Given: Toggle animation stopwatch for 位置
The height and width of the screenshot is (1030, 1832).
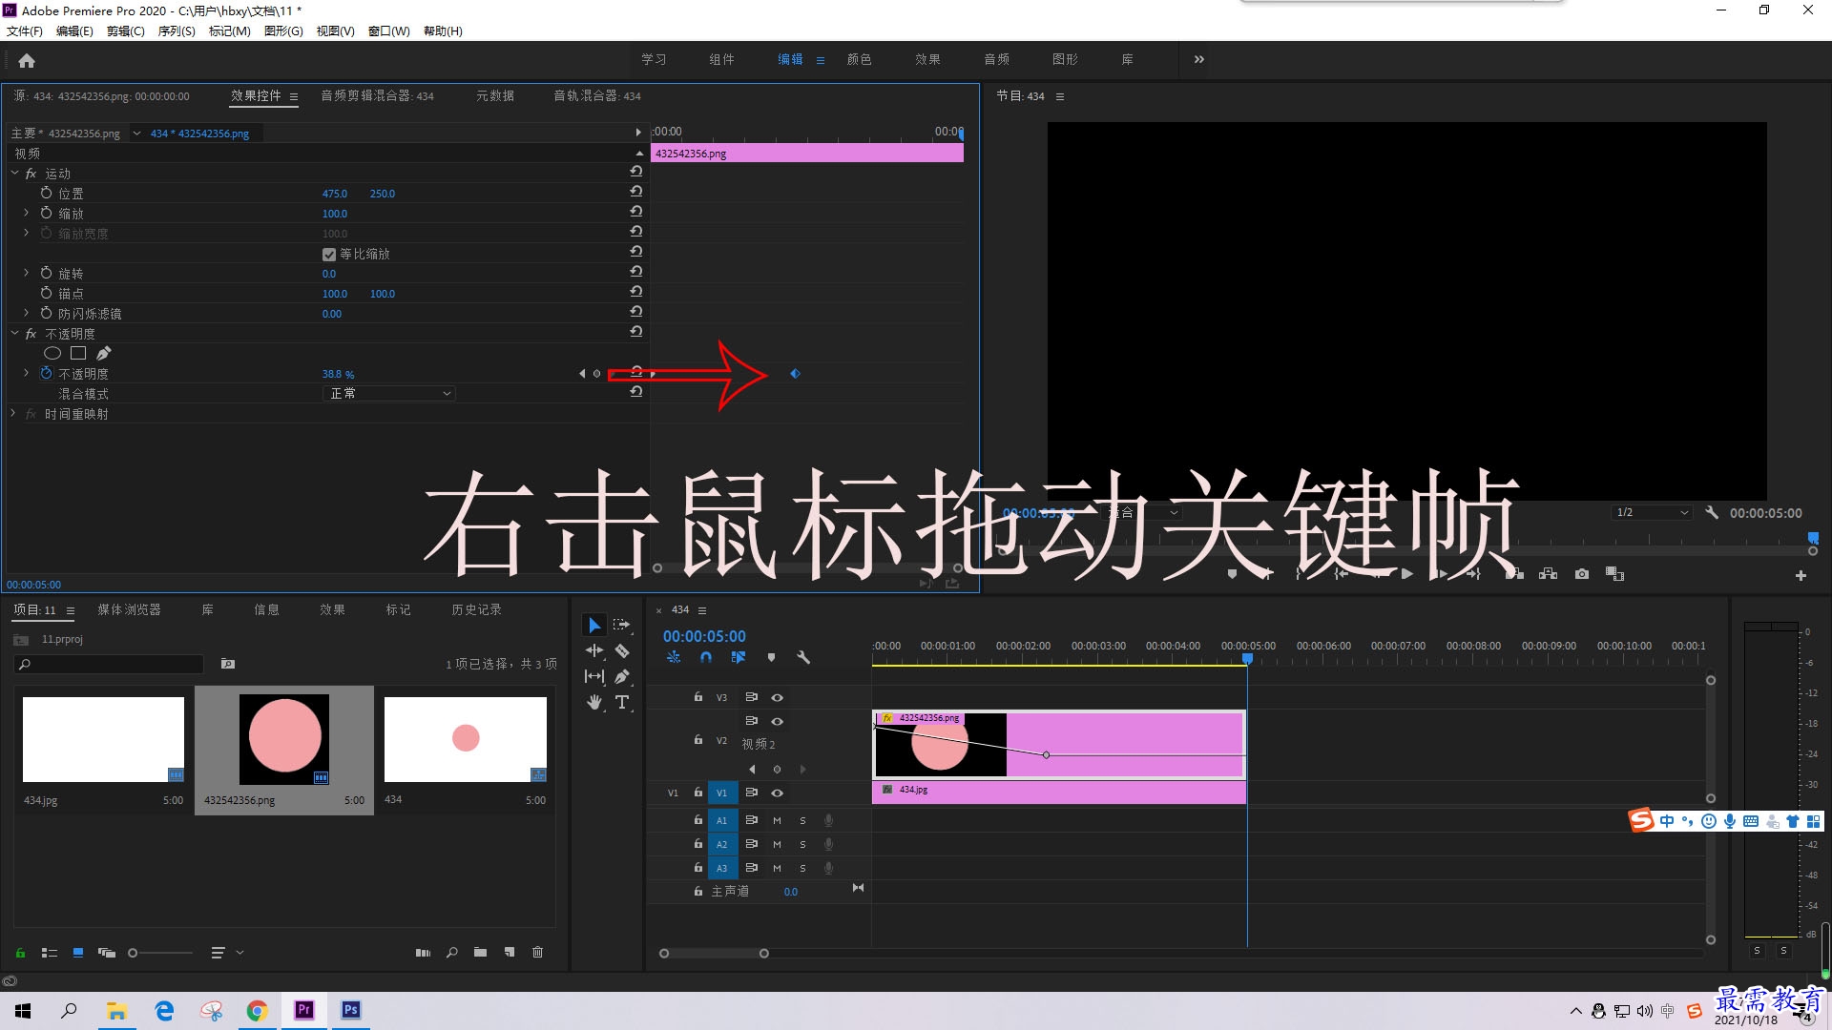Looking at the screenshot, I should coord(46,193).
